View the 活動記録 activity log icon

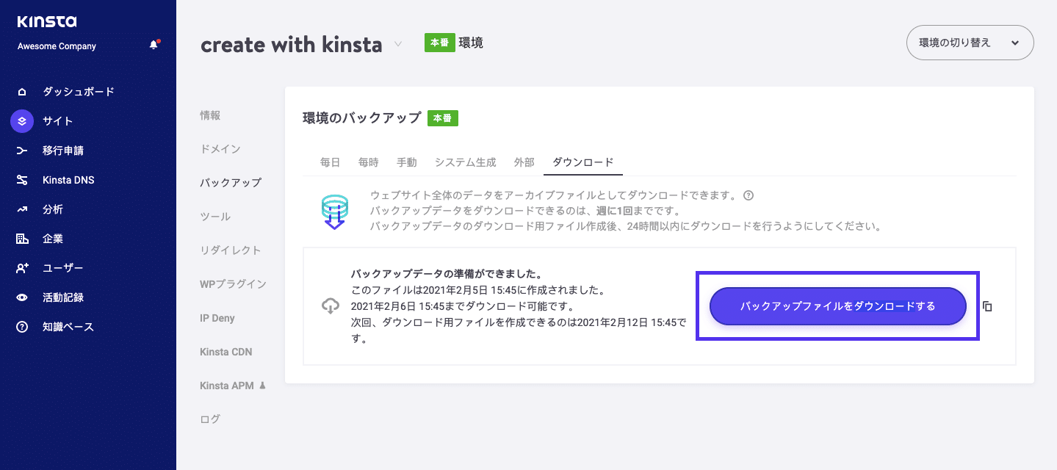(x=24, y=297)
